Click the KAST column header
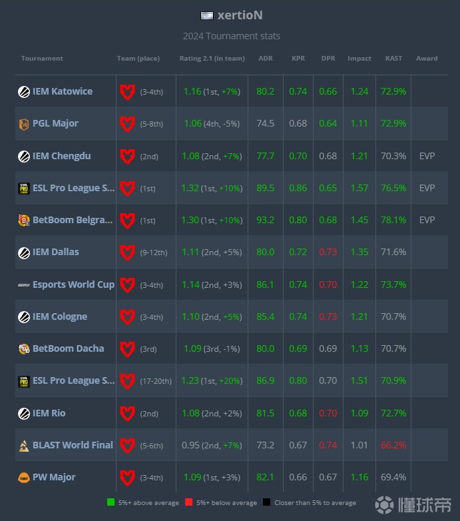 393,59
